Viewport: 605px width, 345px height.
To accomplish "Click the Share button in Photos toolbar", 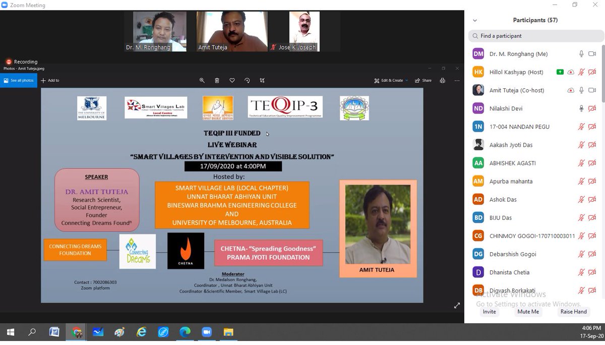I will 423,80.
